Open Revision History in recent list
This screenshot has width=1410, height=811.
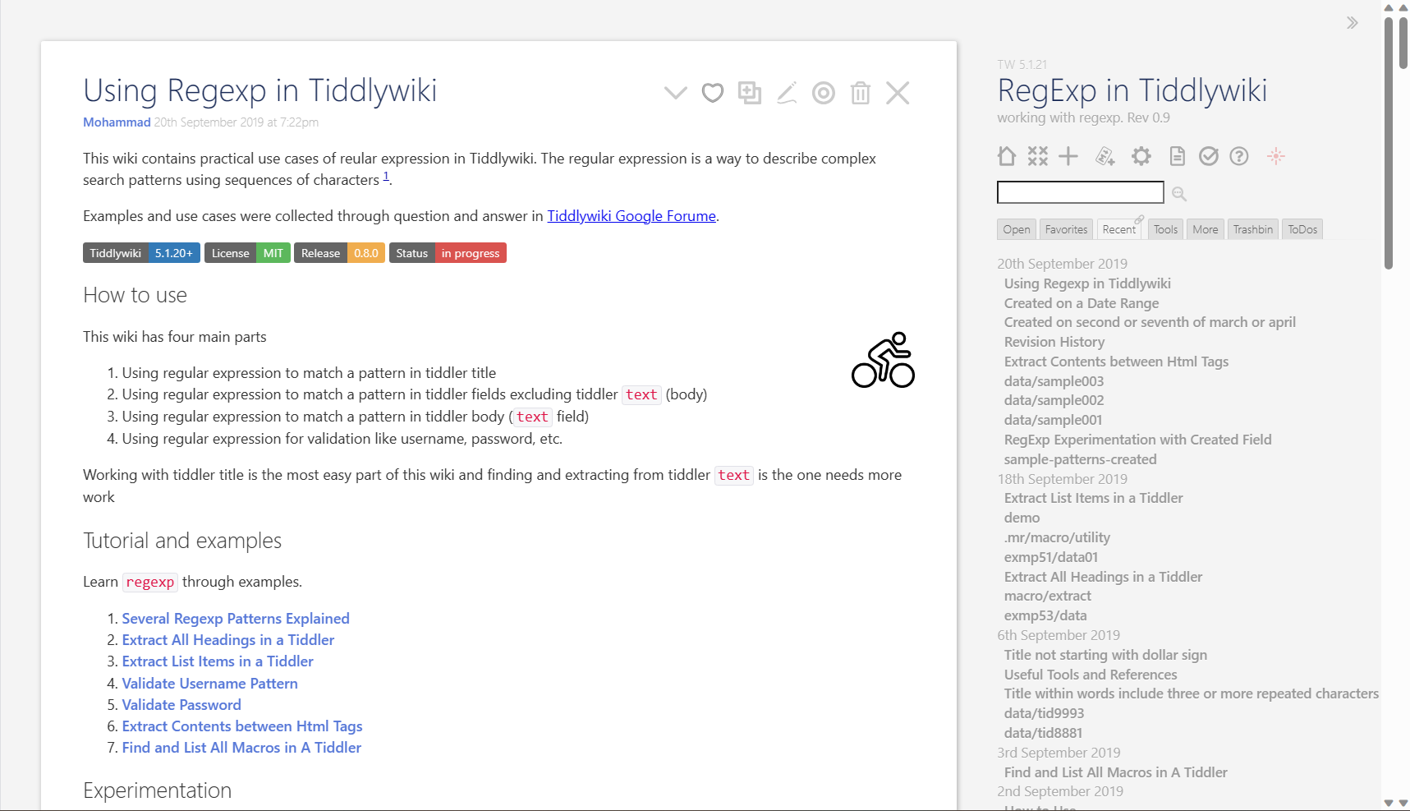(x=1054, y=342)
